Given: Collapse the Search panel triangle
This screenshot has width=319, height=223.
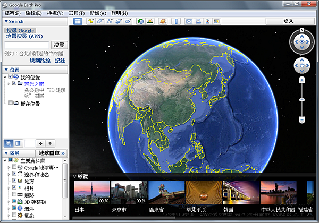Looking at the screenshot, I should 6,21.
